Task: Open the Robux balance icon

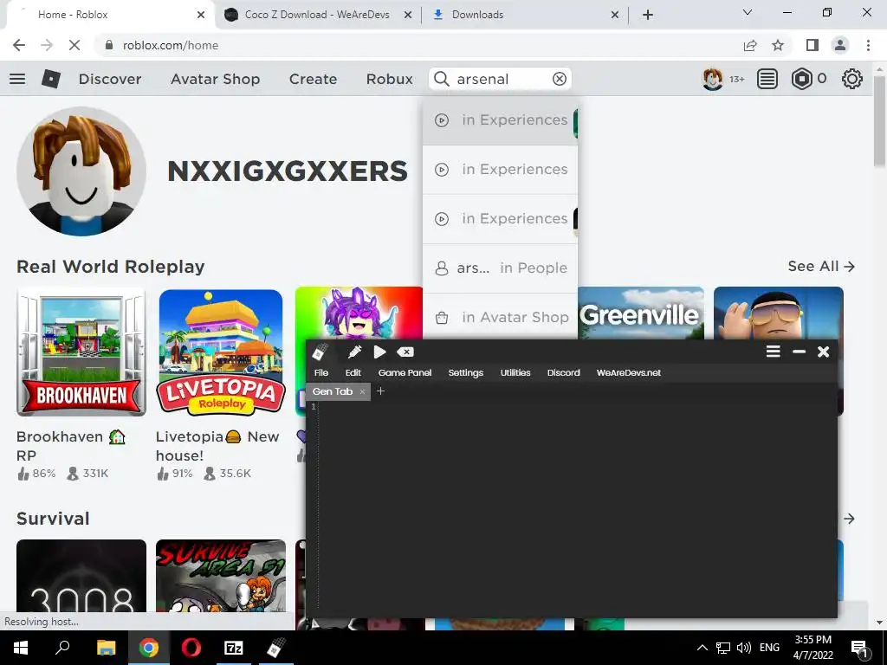Action: click(x=801, y=79)
